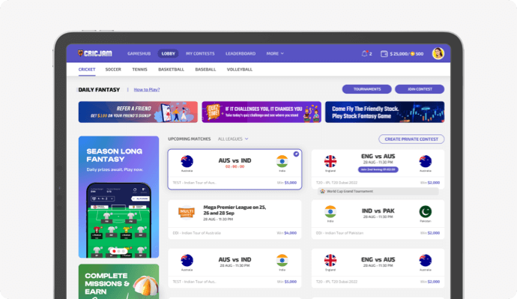Open the Season Long Fantasy promo card
517x299 pixels.
[x=118, y=197]
